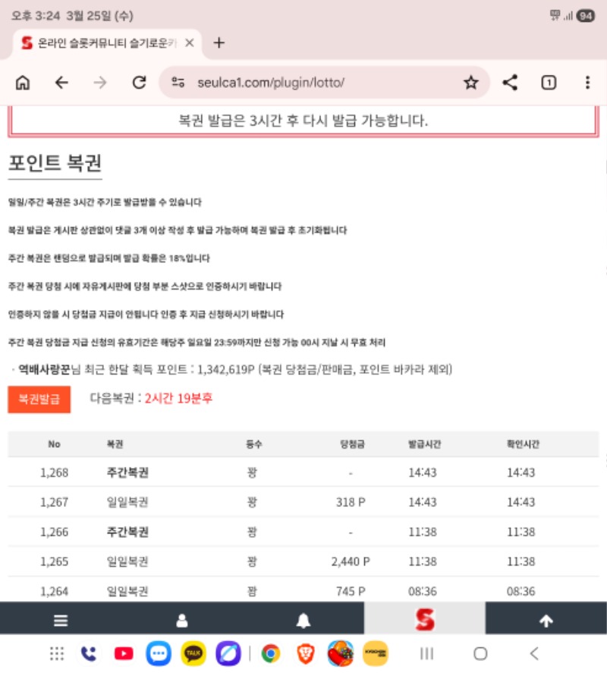The image size is (607, 673).
Task: Reload the current page
Action: (x=139, y=83)
